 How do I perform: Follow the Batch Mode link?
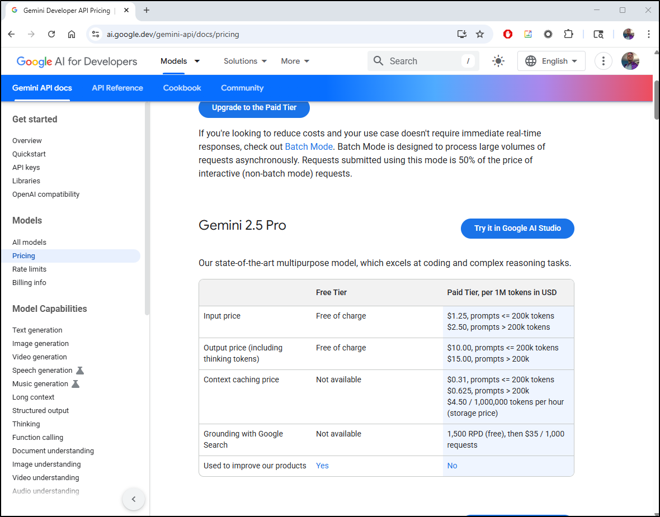coord(309,147)
